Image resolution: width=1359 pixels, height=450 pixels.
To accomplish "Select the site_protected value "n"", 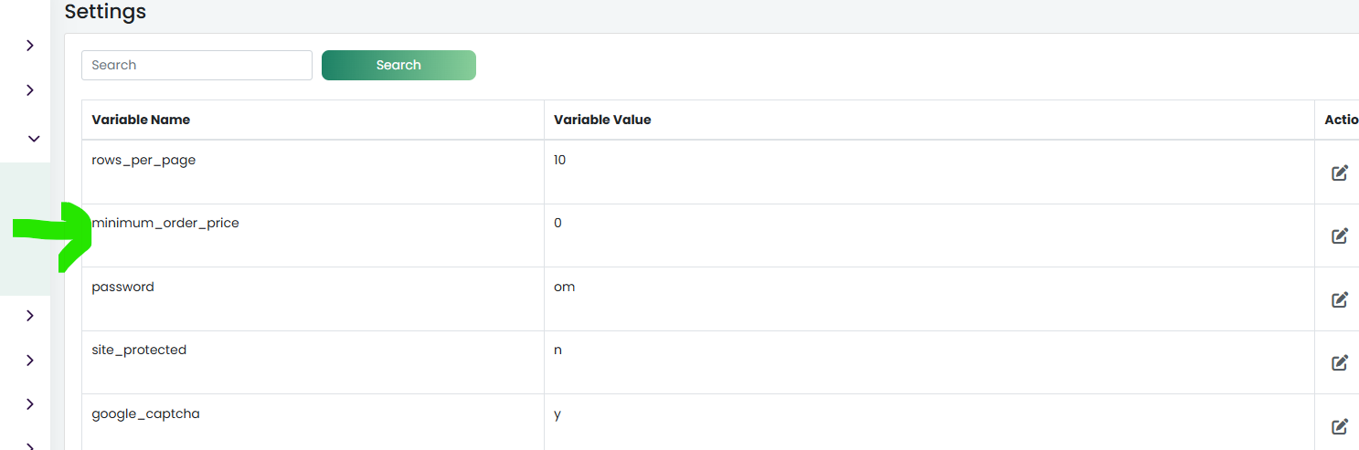I will pyautogui.click(x=558, y=350).
